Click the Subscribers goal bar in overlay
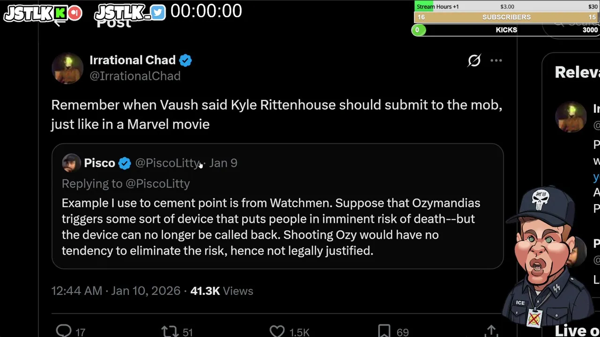Viewport: 600px width, 337px height. (x=506, y=17)
